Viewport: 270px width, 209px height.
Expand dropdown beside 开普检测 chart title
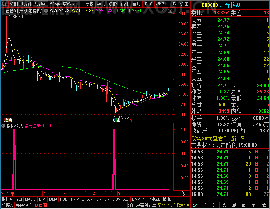[x=46, y=11]
